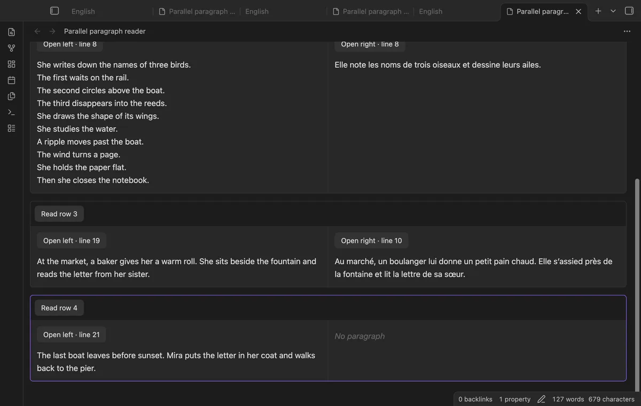
Task: Click the 1 property status item
Action: tap(515, 399)
